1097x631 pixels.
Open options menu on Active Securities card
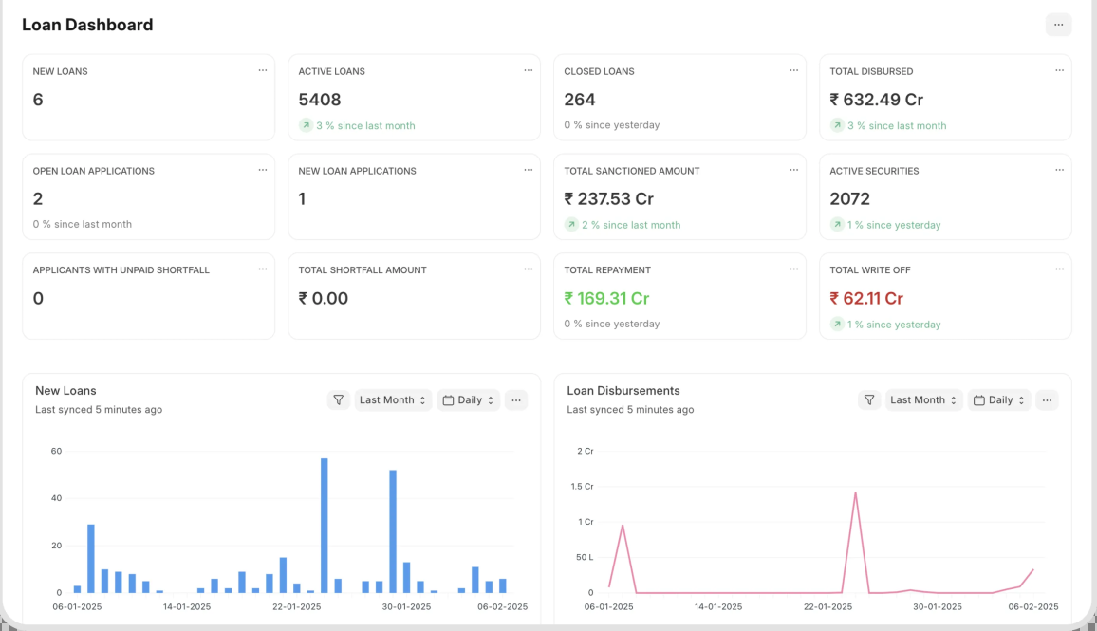tap(1059, 169)
